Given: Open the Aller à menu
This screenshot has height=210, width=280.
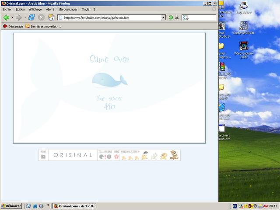Looking at the screenshot, I should (x=50, y=9).
